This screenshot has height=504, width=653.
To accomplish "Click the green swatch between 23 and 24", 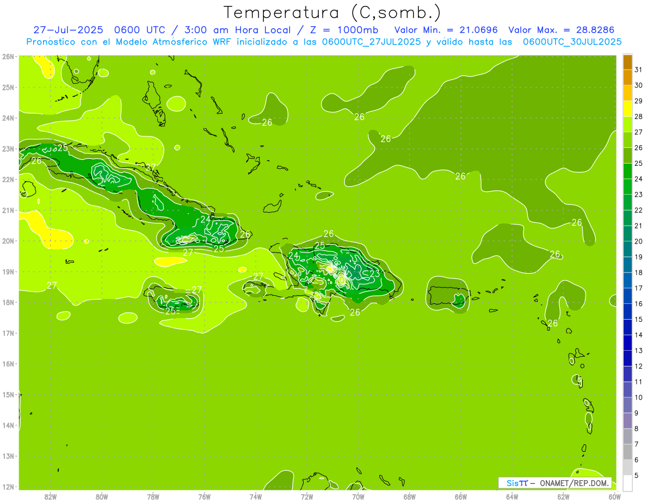I will tap(627, 186).
